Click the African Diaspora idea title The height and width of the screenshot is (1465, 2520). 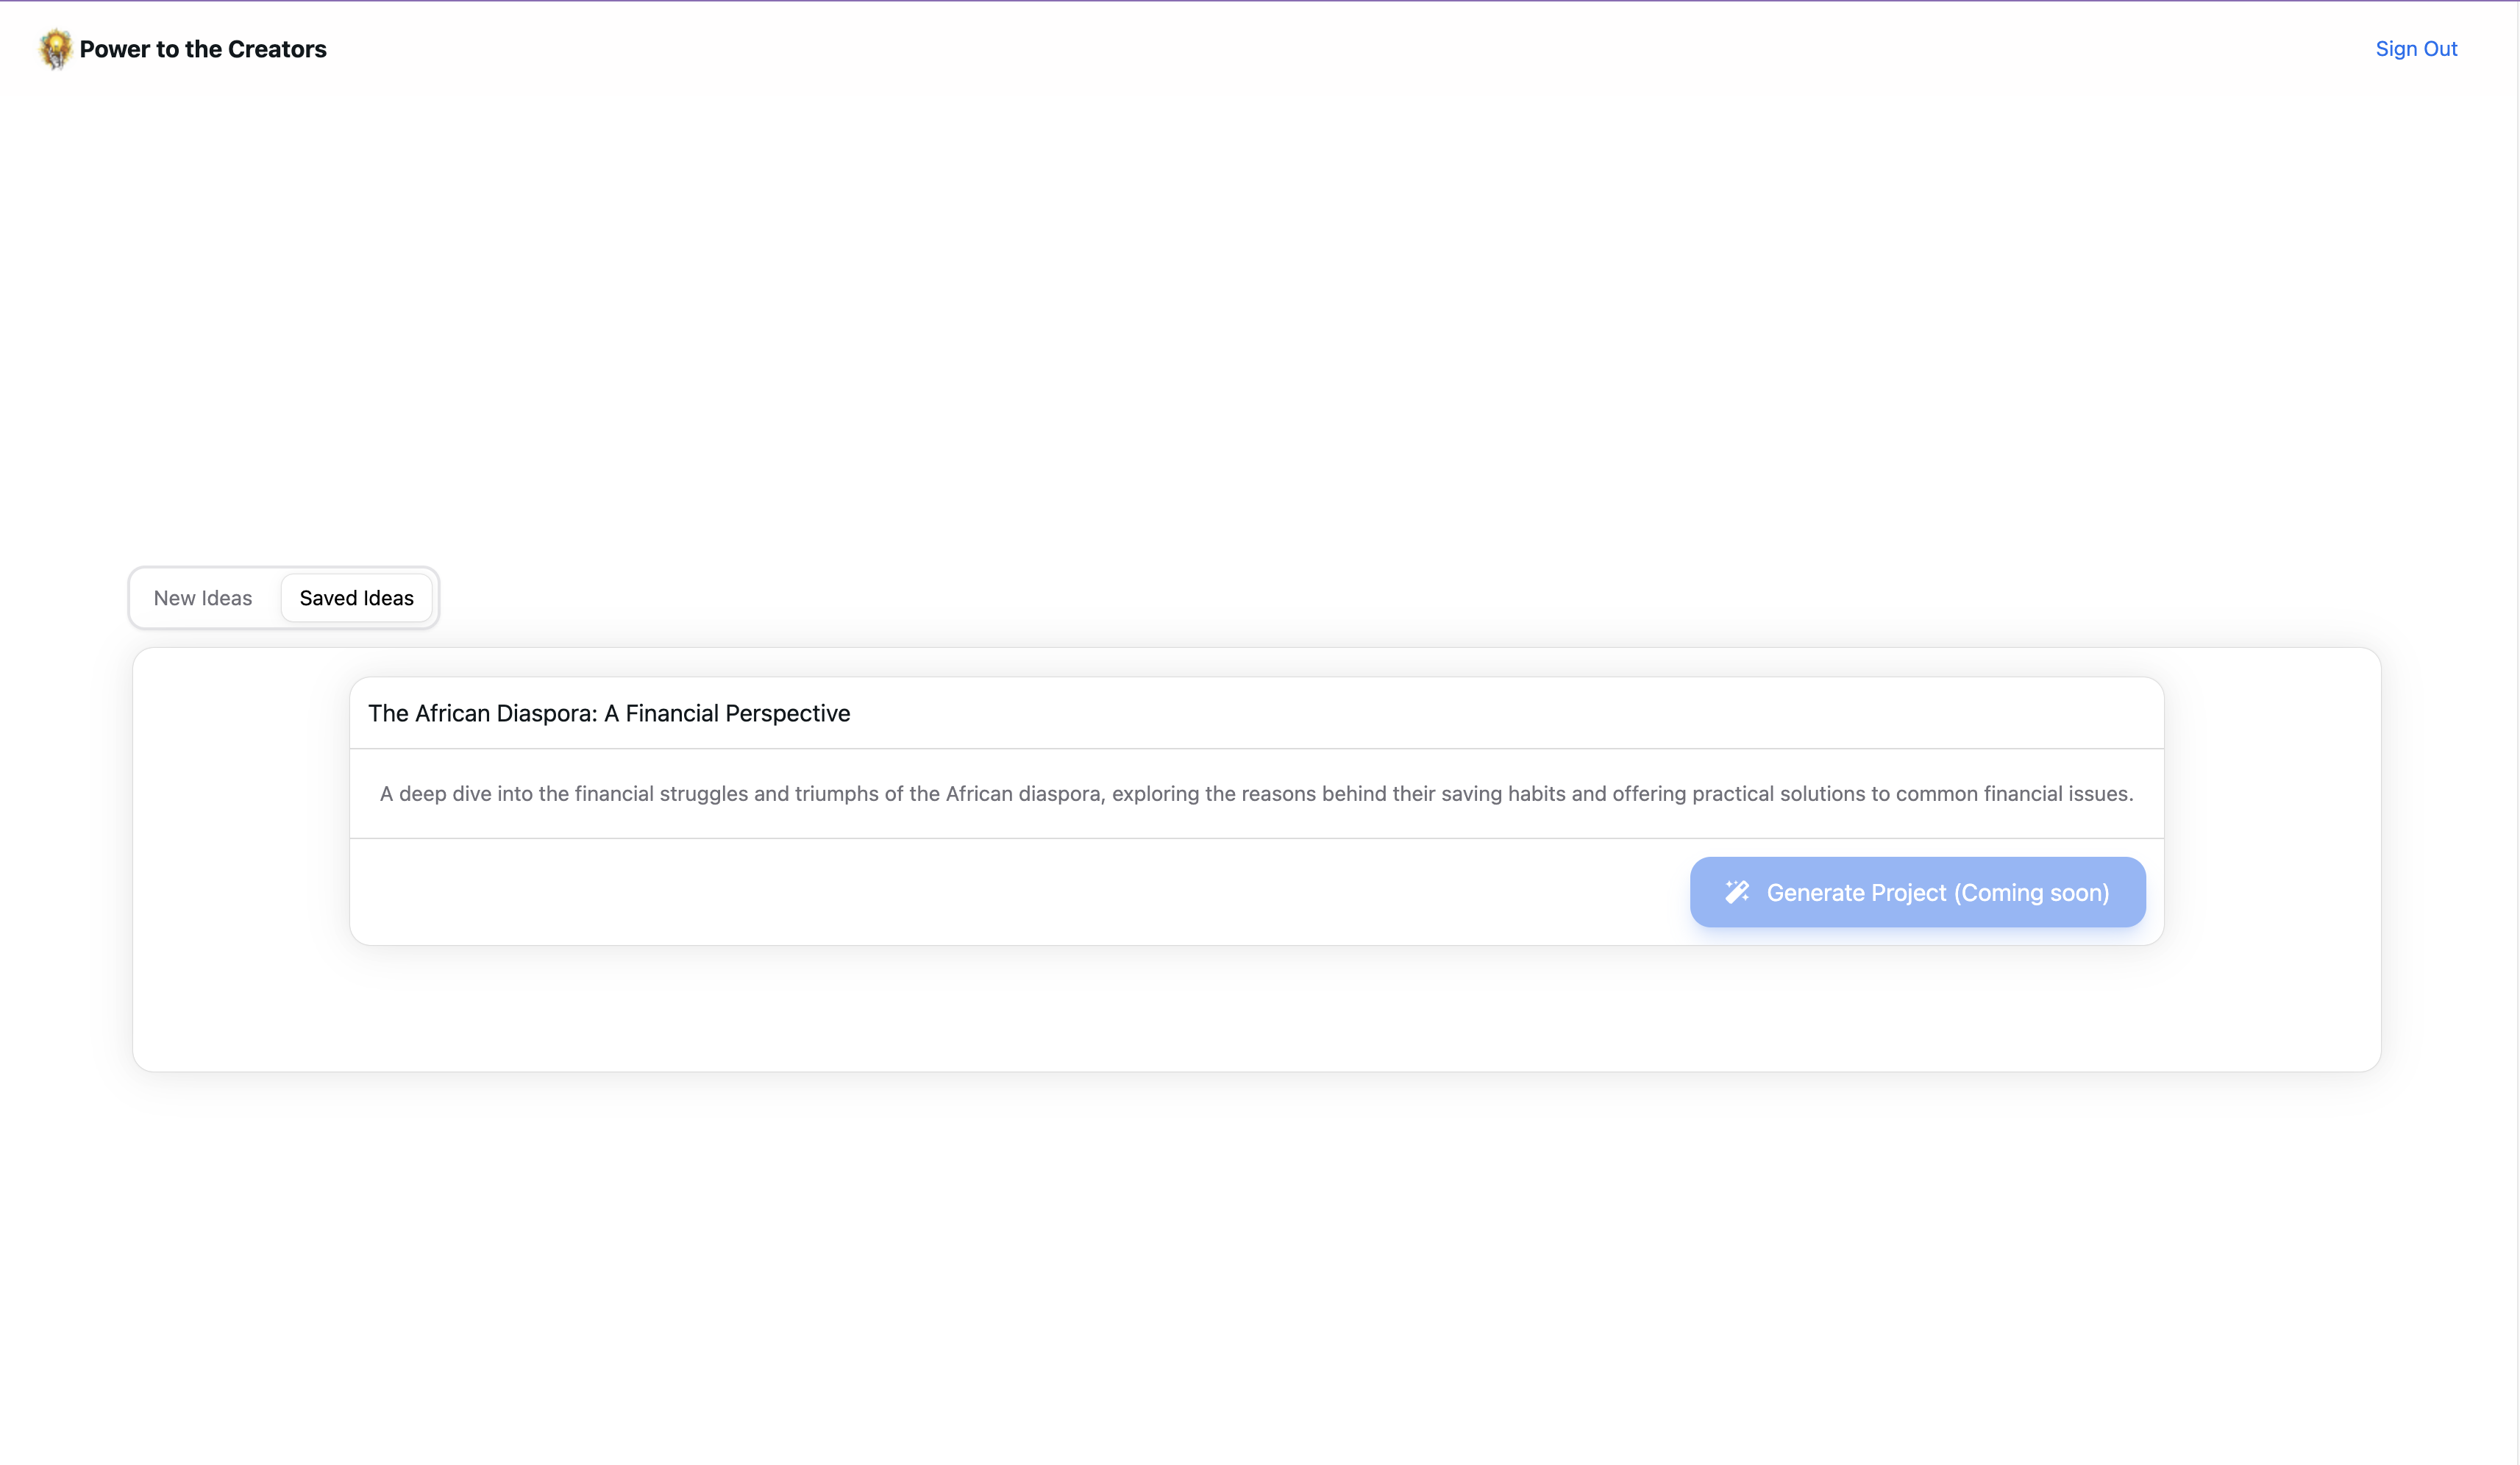pos(608,713)
